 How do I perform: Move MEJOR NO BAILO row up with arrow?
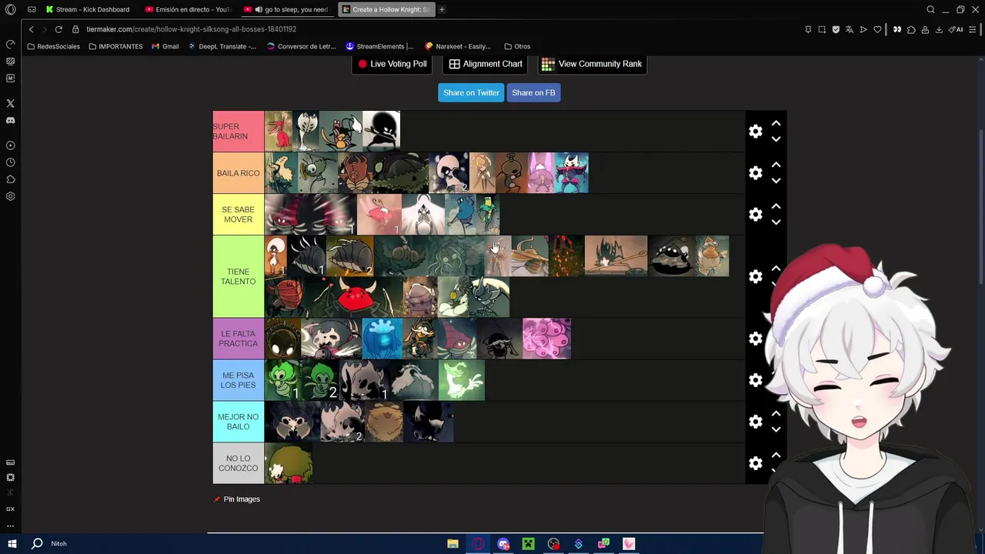click(776, 413)
